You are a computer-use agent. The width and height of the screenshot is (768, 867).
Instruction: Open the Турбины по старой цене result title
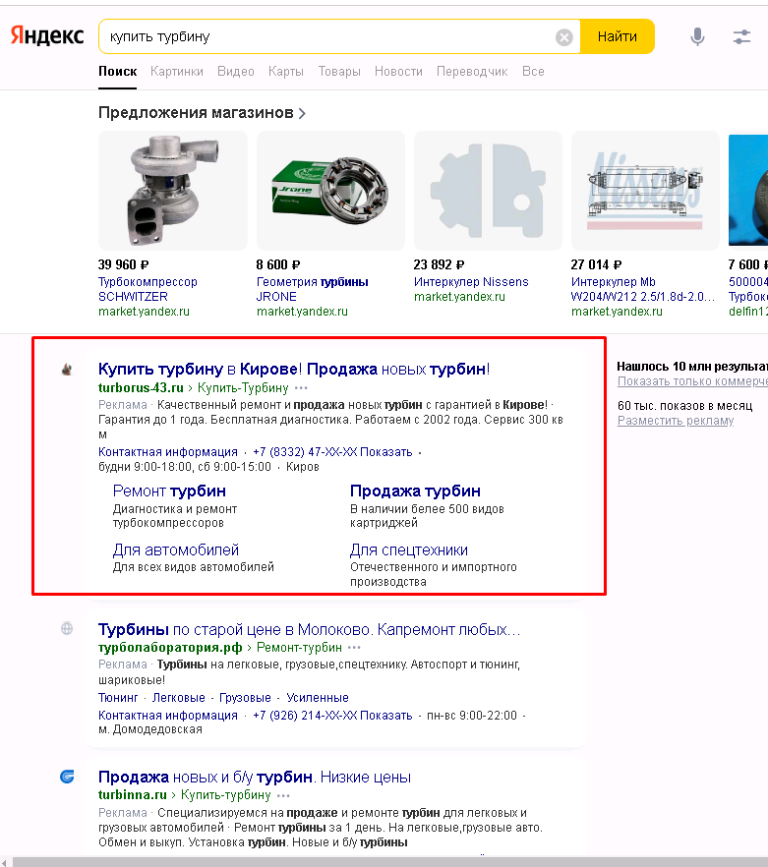310,629
